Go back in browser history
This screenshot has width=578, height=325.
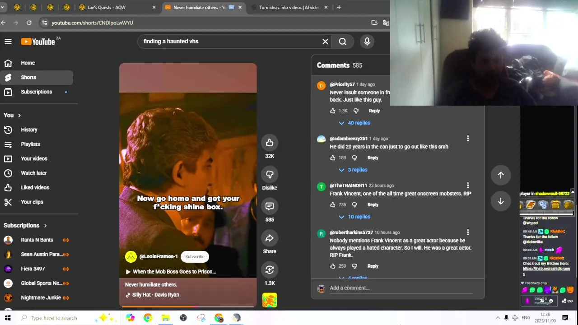(4, 23)
